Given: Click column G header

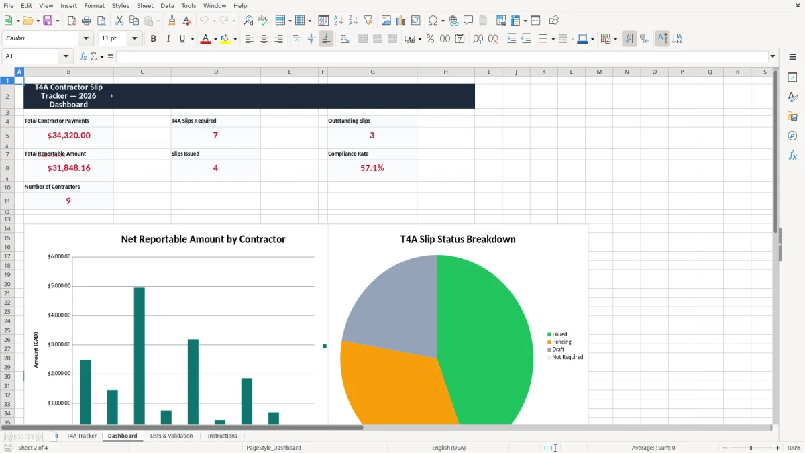Looking at the screenshot, I should pos(372,72).
